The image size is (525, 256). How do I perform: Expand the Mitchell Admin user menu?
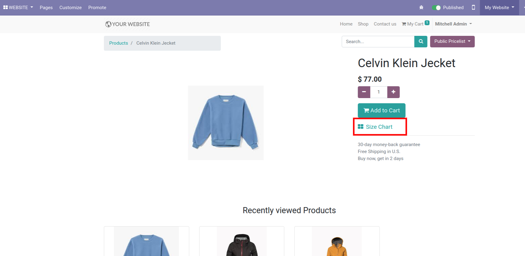point(453,24)
